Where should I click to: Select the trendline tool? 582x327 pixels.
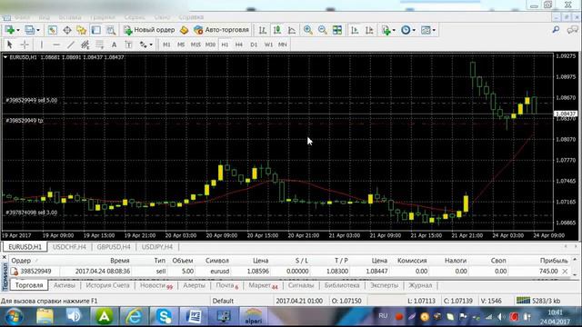pos(71,45)
